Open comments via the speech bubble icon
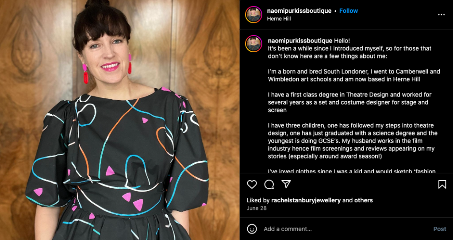Screen dimensions: 453x240 tap(269, 185)
